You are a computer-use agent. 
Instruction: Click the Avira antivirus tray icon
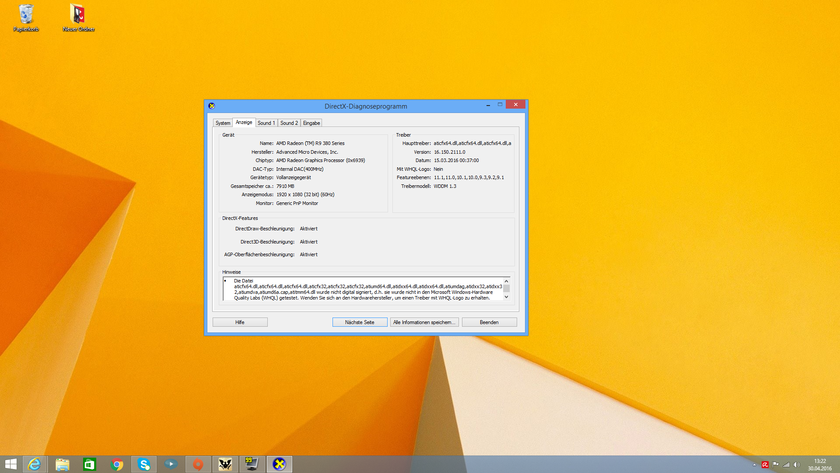[x=765, y=465]
